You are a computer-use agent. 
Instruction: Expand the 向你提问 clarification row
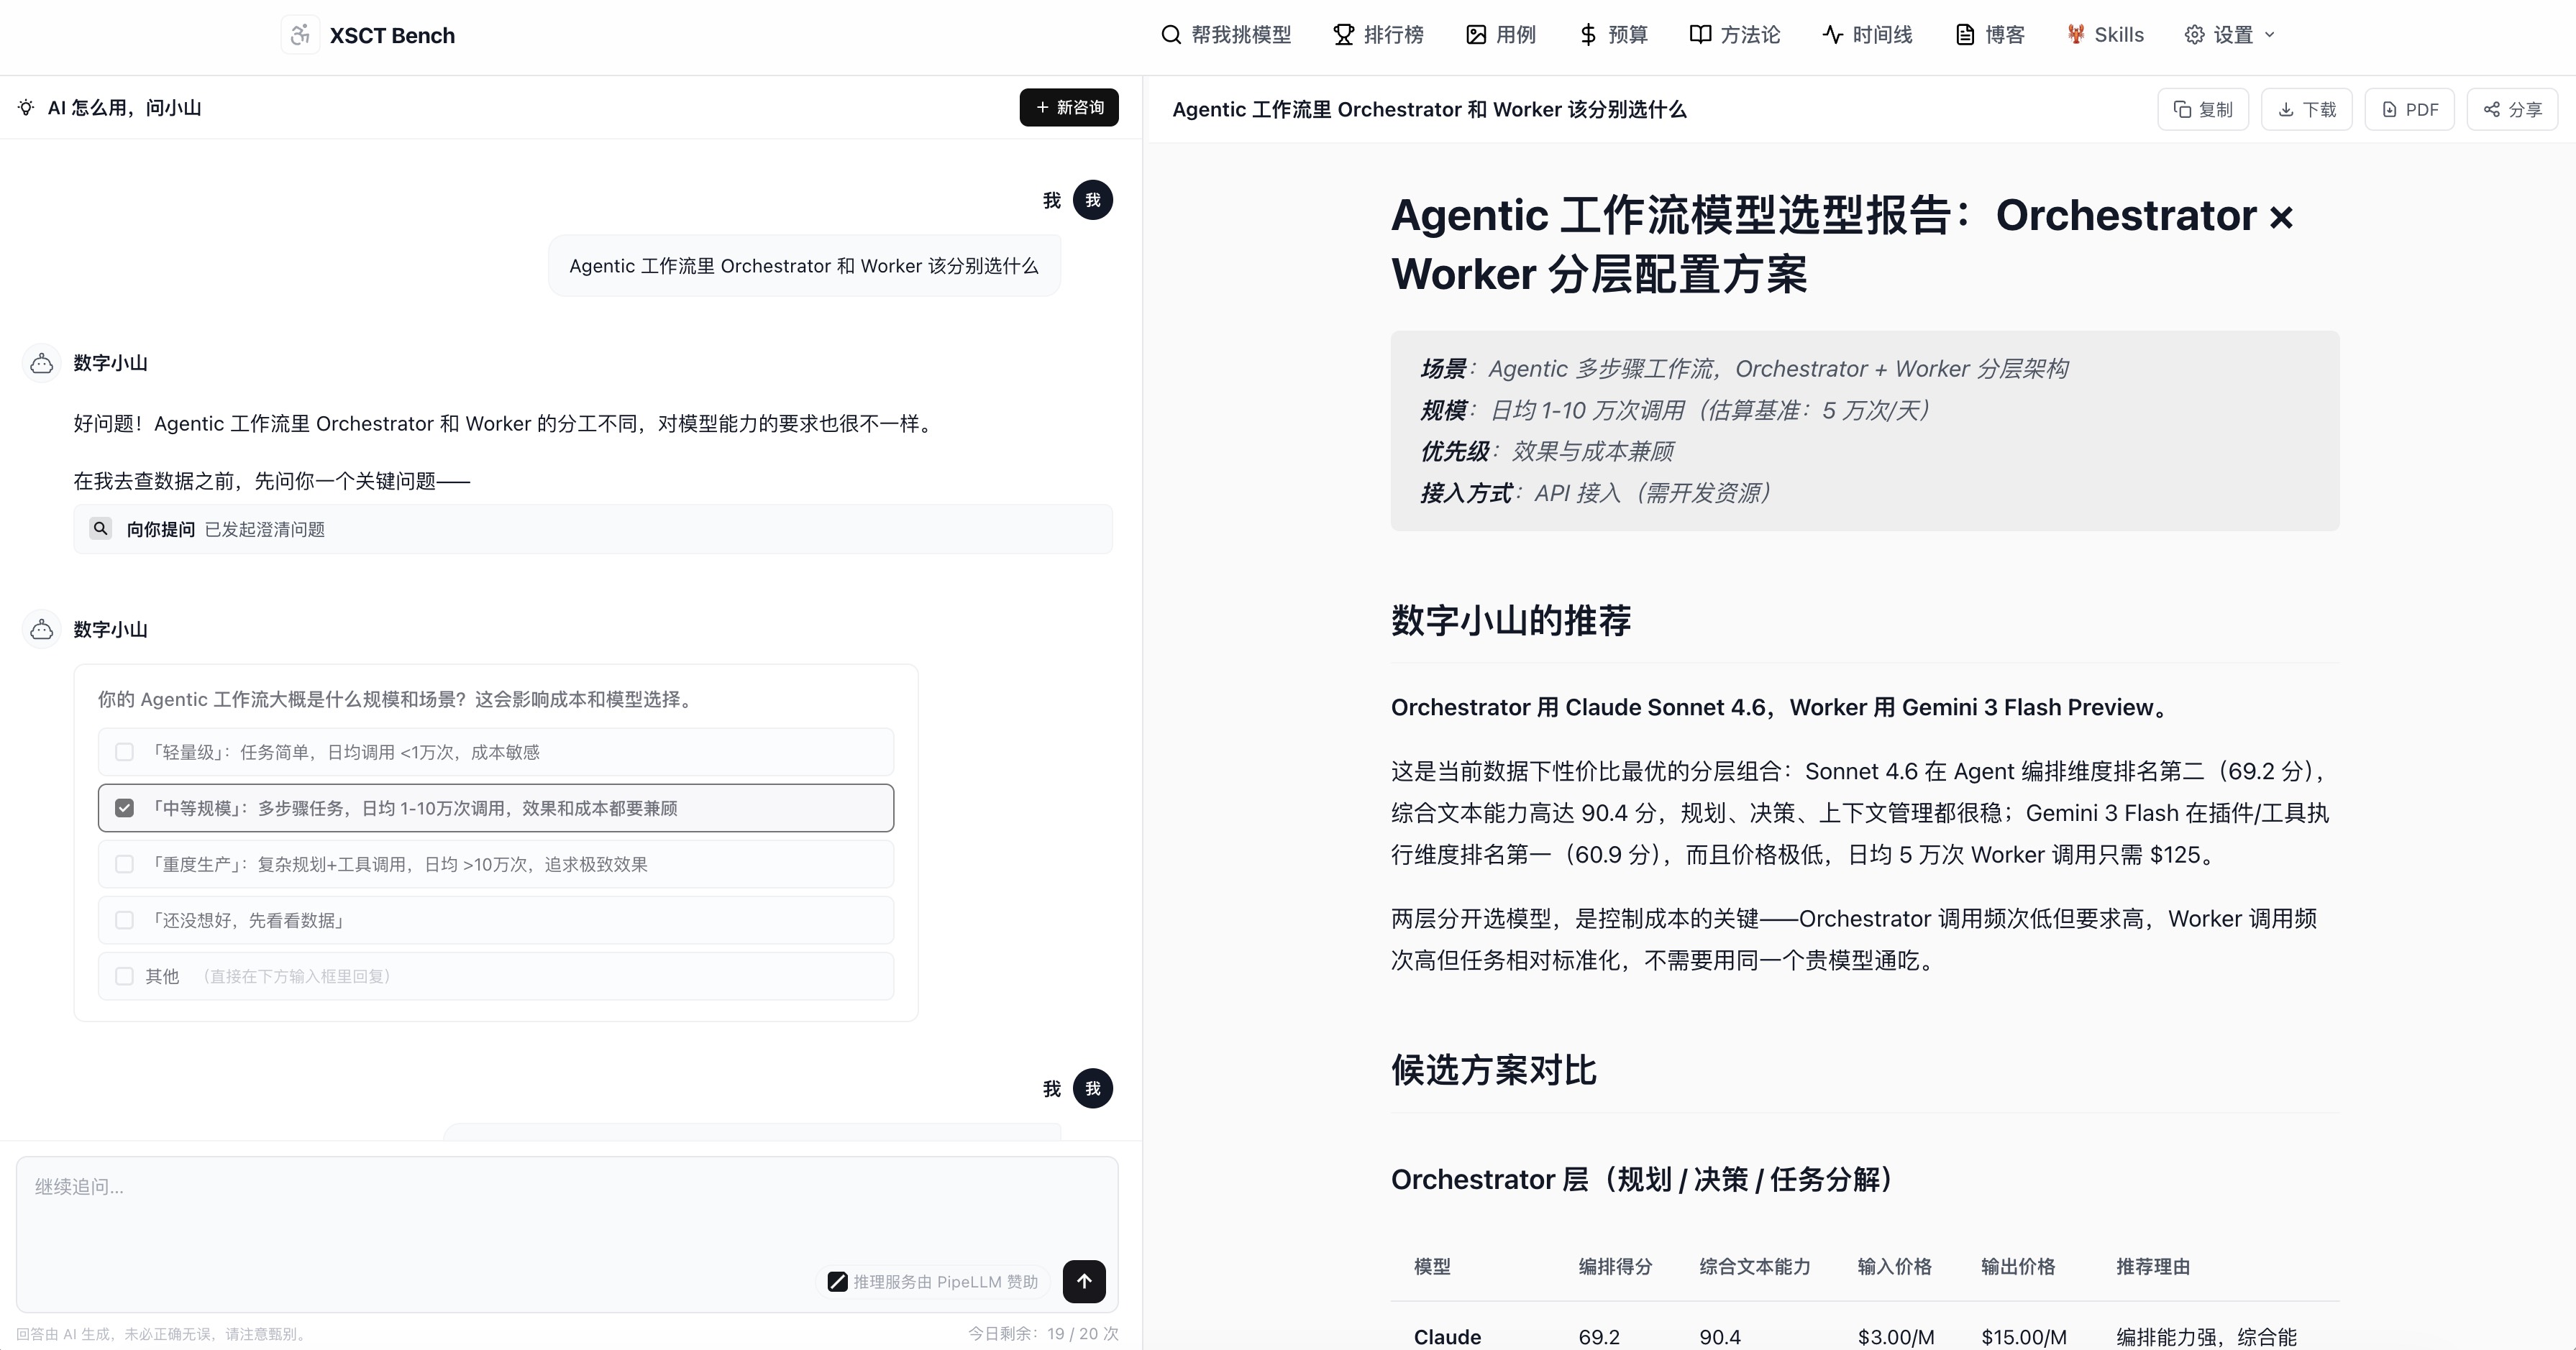point(593,528)
